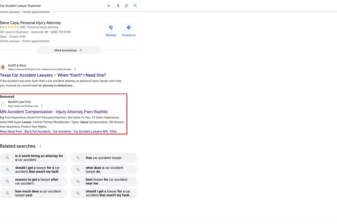This screenshot has height=224, width=337.
Task: Open options menu for Rochlin Law Firm ad
Action: coord(42,106)
